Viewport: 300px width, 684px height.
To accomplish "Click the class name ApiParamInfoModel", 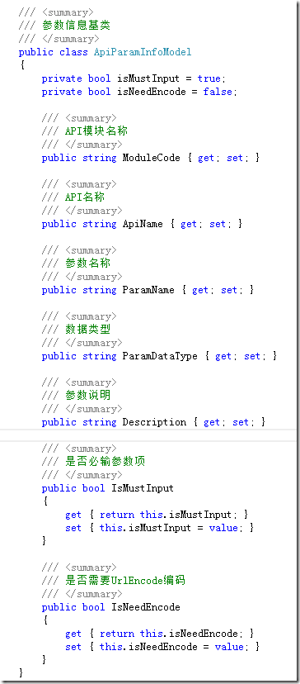I will click(x=143, y=52).
